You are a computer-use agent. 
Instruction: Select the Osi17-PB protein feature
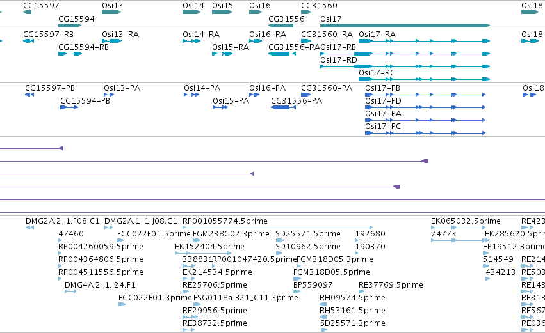coord(425,95)
